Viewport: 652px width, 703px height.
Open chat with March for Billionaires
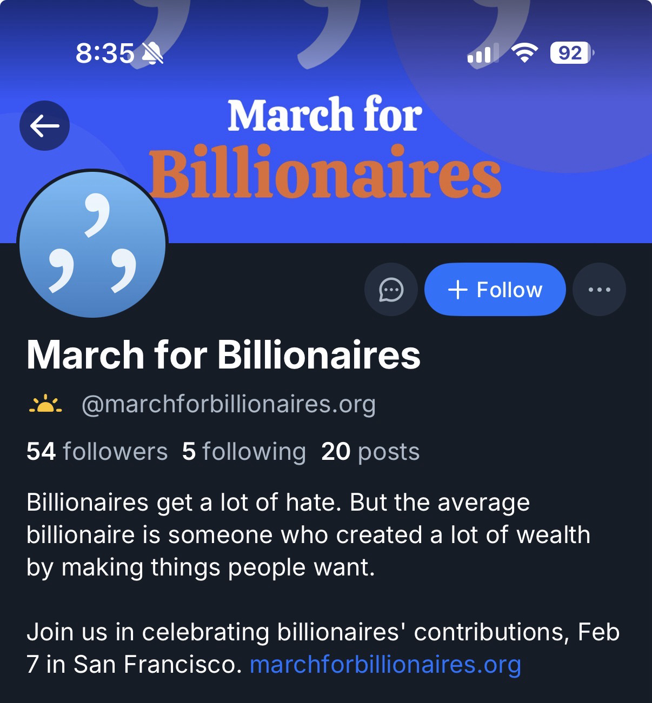pos(391,290)
